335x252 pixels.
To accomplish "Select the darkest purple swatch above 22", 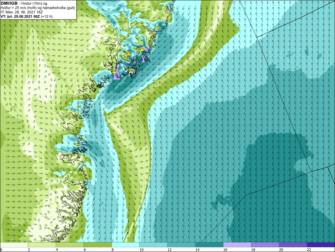I will point(321,245).
